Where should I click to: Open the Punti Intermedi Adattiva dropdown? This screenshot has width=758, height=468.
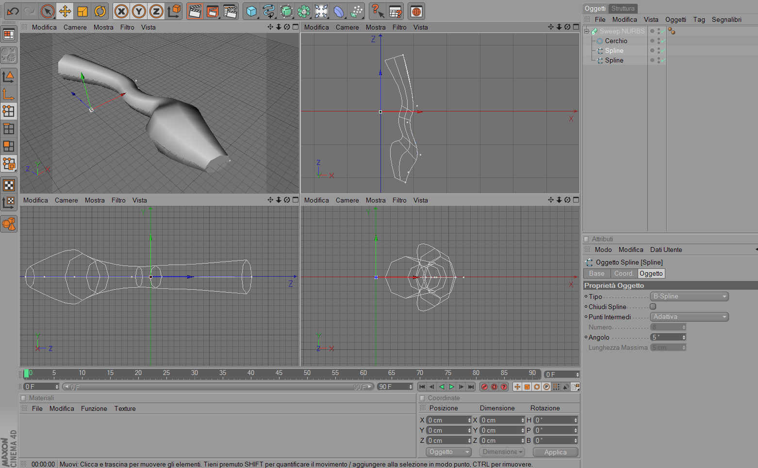689,317
